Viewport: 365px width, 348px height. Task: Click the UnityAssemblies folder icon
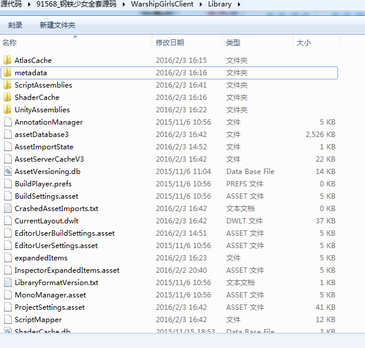(x=8, y=110)
